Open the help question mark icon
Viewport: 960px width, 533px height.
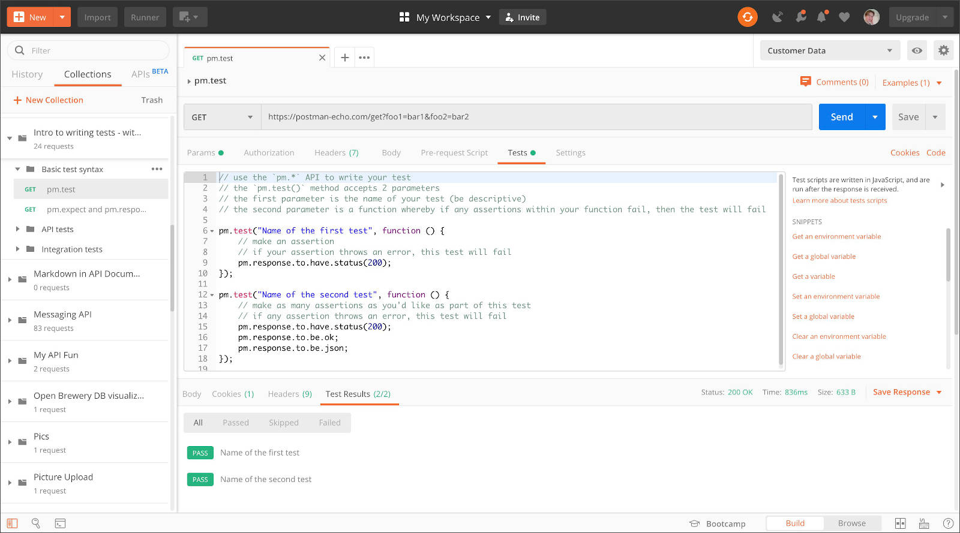pyautogui.click(x=948, y=523)
